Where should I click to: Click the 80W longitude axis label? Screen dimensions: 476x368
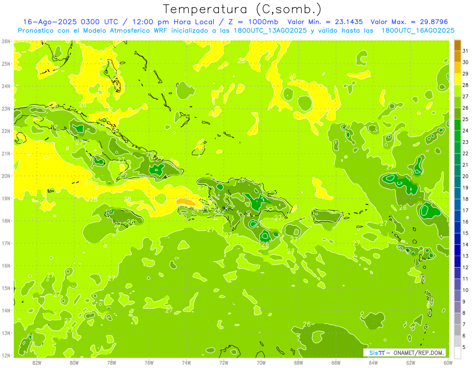coord(74,362)
